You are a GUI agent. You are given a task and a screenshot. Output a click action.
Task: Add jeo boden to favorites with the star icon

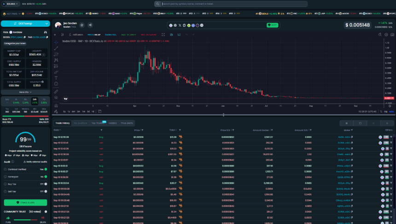(82, 25)
